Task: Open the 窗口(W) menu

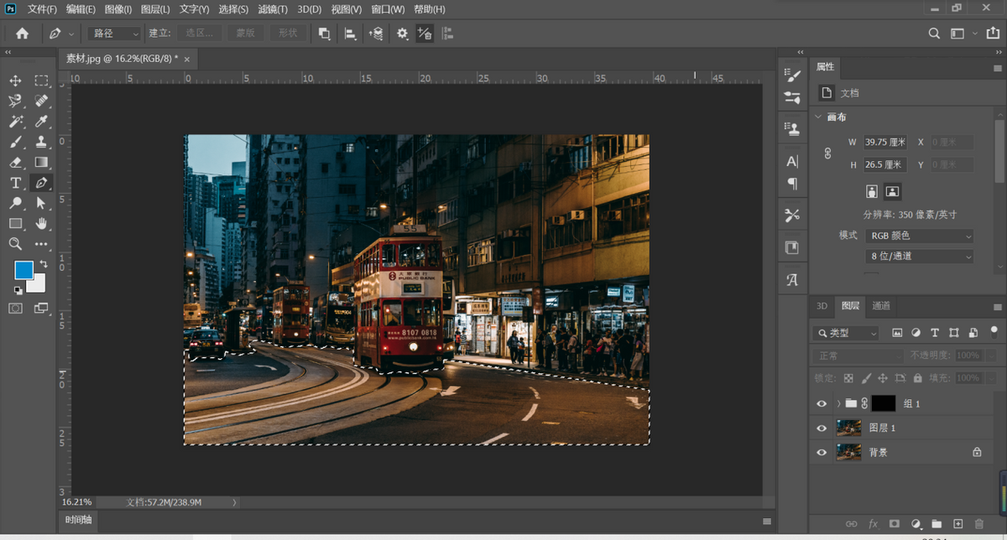Action: point(388,9)
